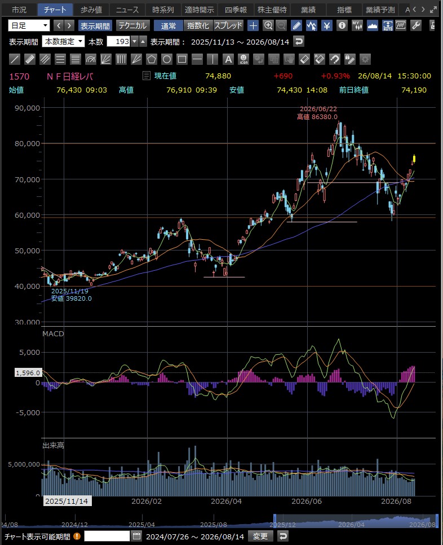Toggle the magnet snap tool

point(335,59)
